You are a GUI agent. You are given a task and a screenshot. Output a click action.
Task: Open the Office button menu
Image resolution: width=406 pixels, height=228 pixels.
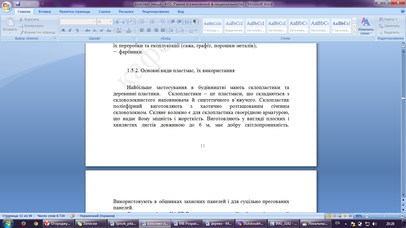7,7
